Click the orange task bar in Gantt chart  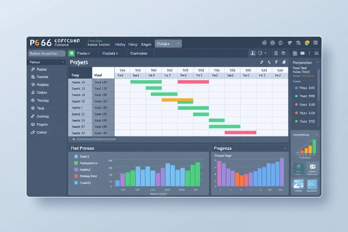click(x=177, y=100)
